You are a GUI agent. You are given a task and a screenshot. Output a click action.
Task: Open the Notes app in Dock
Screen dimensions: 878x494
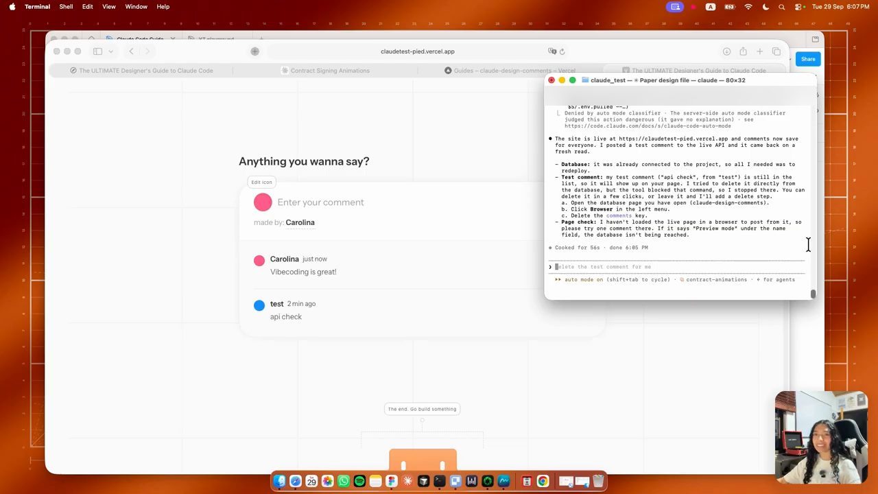click(x=375, y=481)
